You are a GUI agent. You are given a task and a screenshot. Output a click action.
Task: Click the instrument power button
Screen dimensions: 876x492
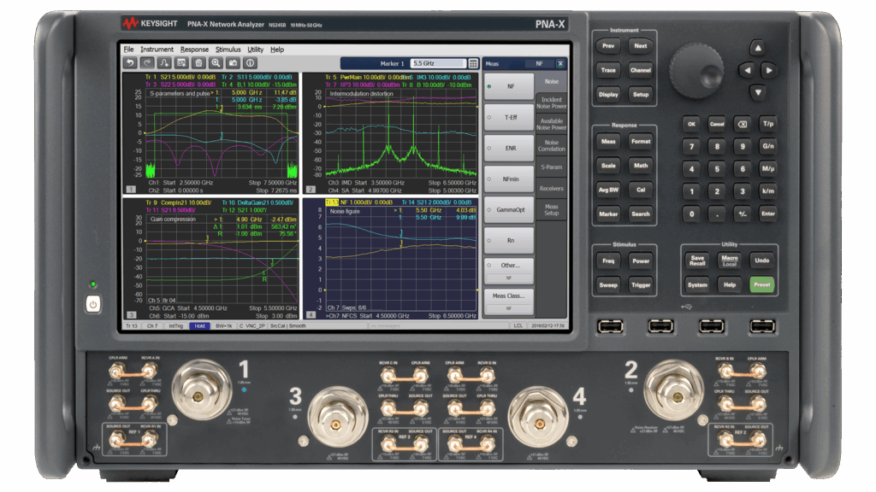pyautogui.click(x=93, y=305)
